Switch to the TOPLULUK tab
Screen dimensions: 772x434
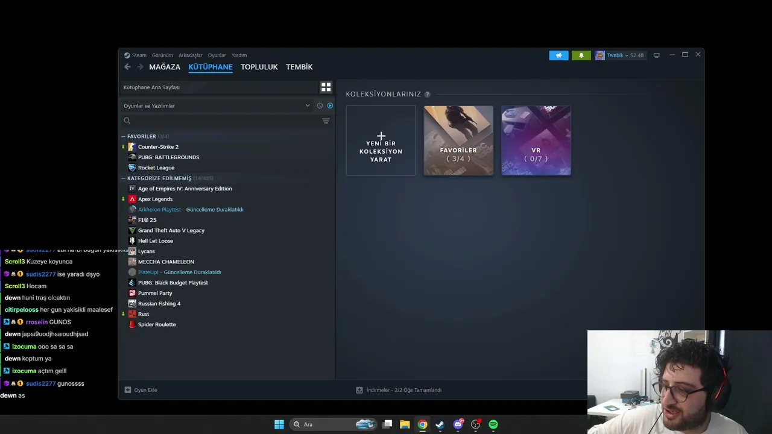pyautogui.click(x=259, y=67)
